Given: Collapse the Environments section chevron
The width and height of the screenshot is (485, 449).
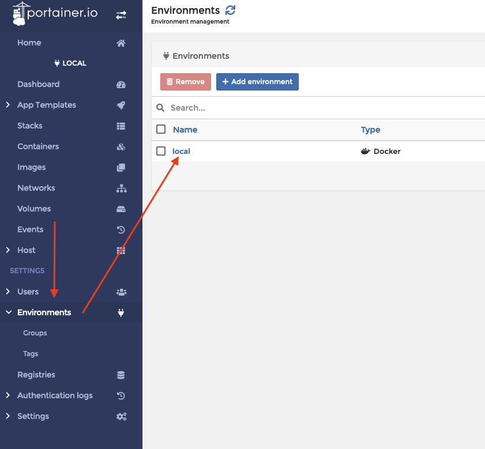Looking at the screenshot, I should [8, 312].
